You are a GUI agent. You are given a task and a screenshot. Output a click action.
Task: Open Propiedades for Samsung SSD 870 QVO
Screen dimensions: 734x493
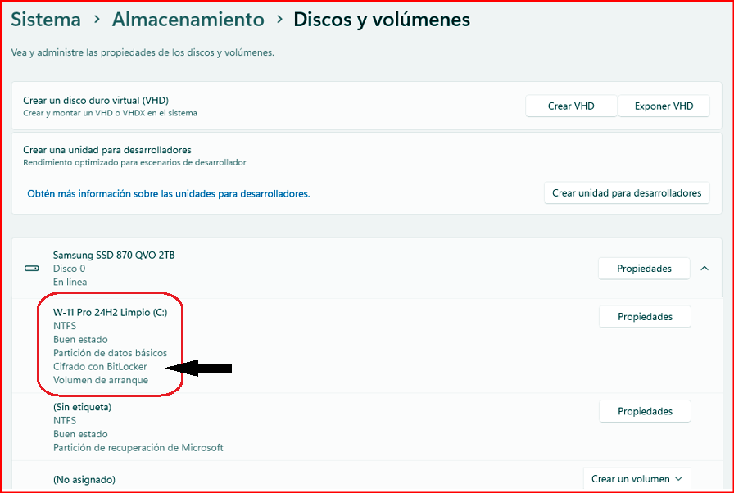(644, 269)
